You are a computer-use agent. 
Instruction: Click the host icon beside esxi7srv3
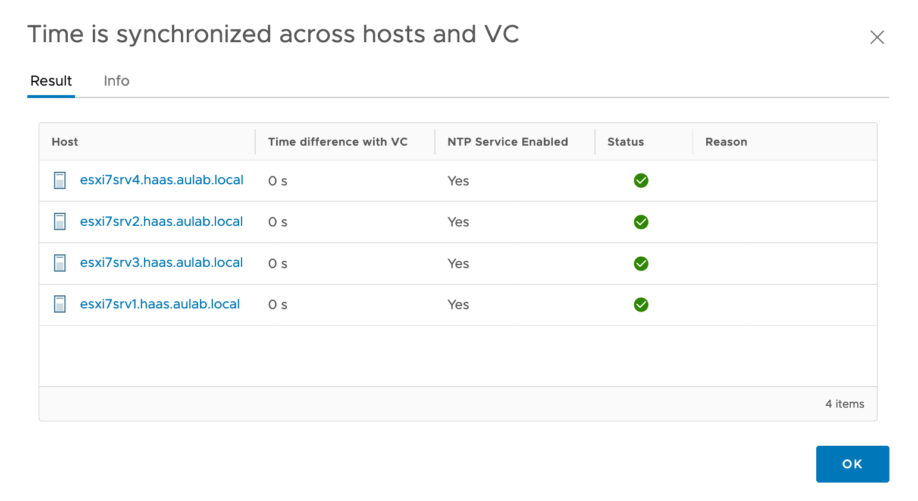[x=60, y=263]
